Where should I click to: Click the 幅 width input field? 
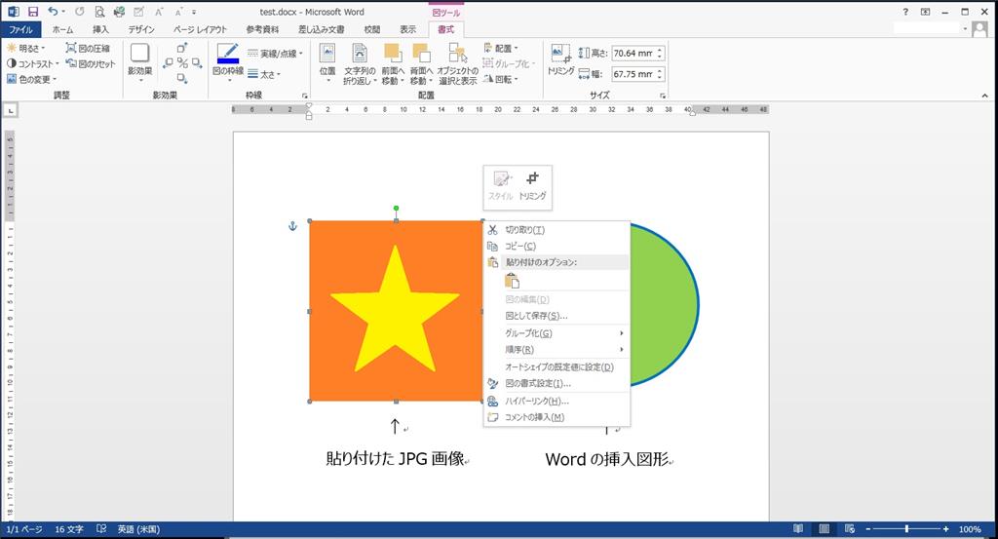(633, 74)
